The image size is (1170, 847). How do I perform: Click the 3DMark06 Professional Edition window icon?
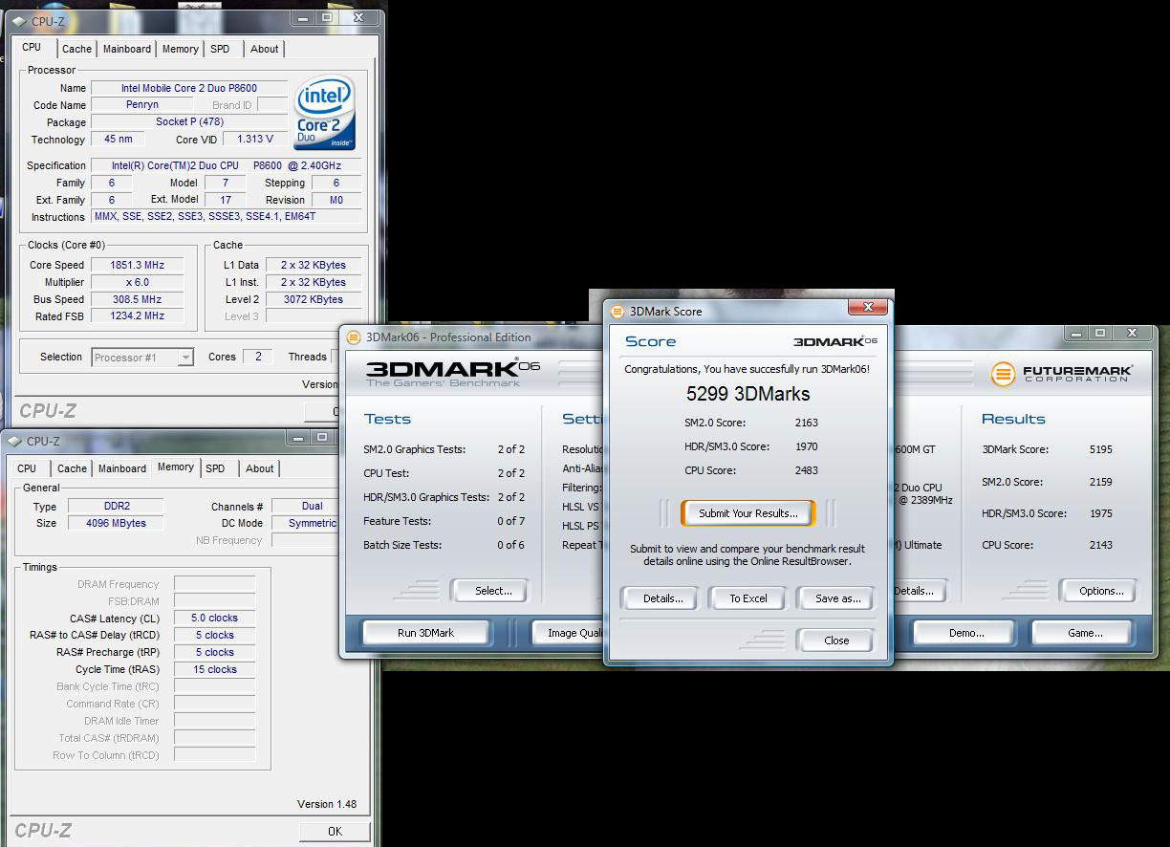[354, 337]
